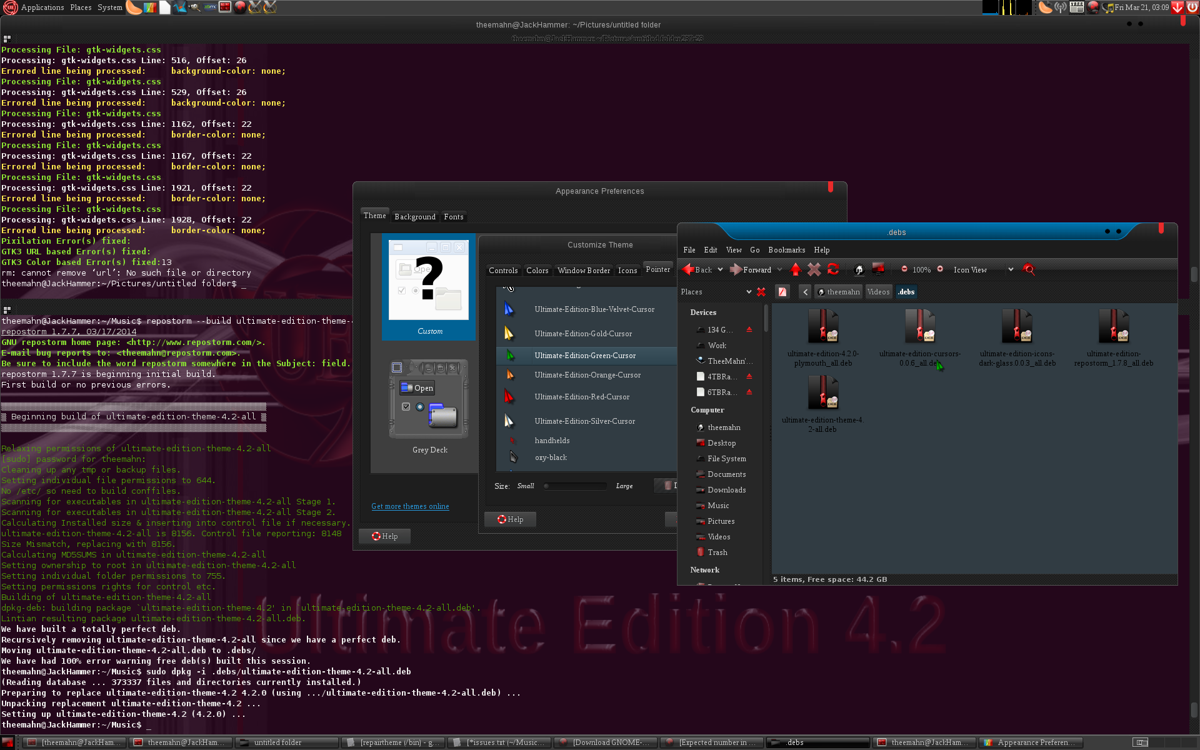Eject the 134 G volume
This screenshot has height=750, width=1200.
click(749, 329)
